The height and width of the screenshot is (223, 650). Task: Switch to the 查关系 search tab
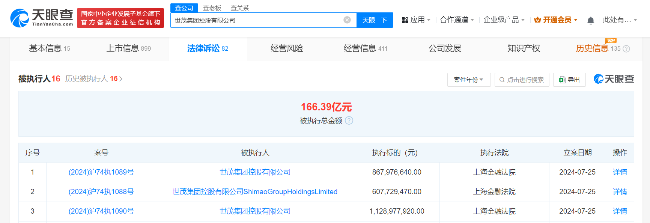[240, 8]
